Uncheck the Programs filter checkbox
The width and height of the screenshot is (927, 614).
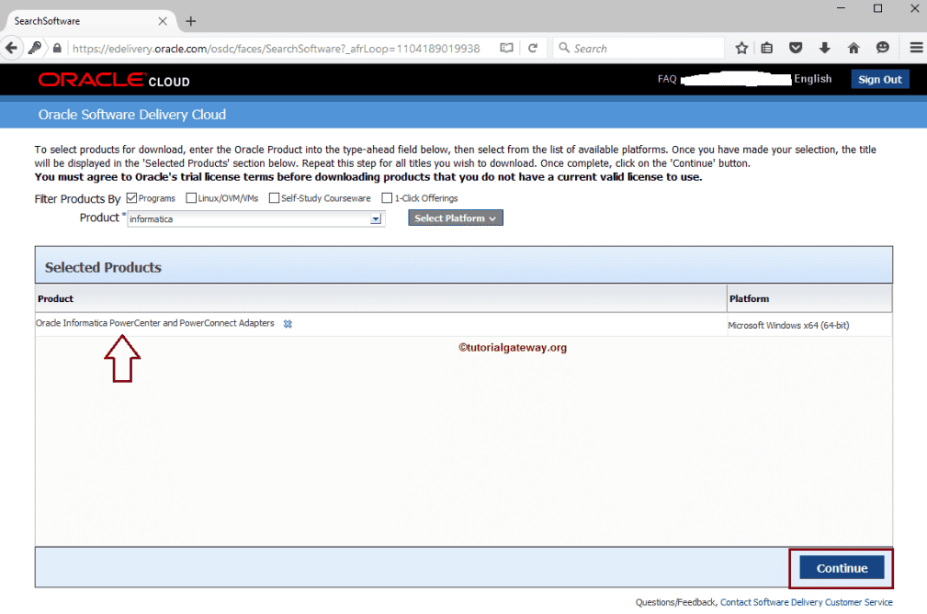coord(133,197)
